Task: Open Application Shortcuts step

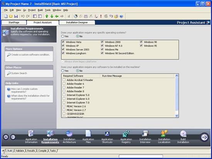Action: coord(107,137)
